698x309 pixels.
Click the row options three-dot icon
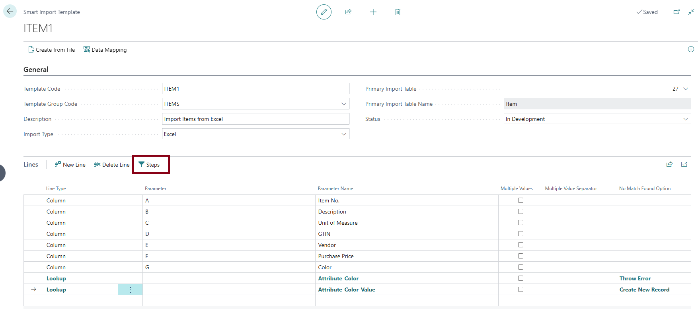[130, 290]
